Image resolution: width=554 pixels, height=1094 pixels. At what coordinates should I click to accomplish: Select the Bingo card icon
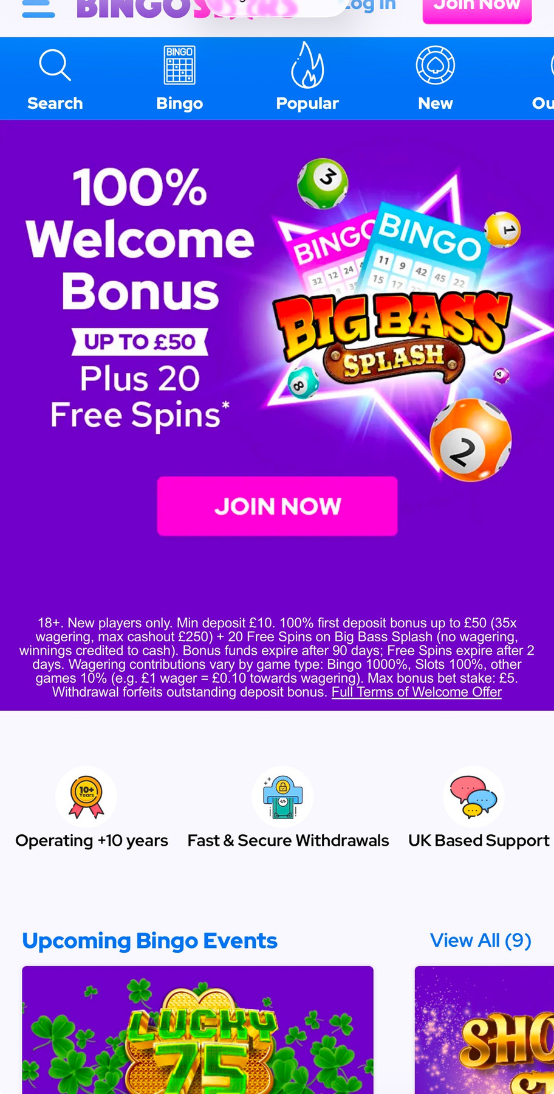pyautogui.click(x=179, y=64)
